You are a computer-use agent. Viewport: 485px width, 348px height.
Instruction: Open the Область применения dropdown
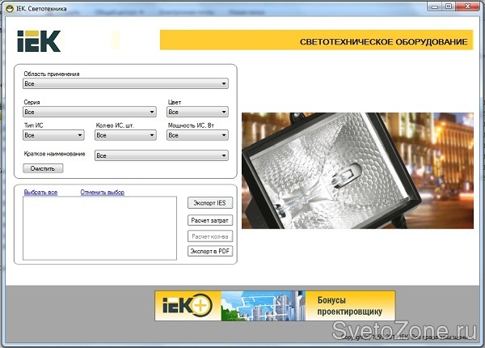coord(125,83)
